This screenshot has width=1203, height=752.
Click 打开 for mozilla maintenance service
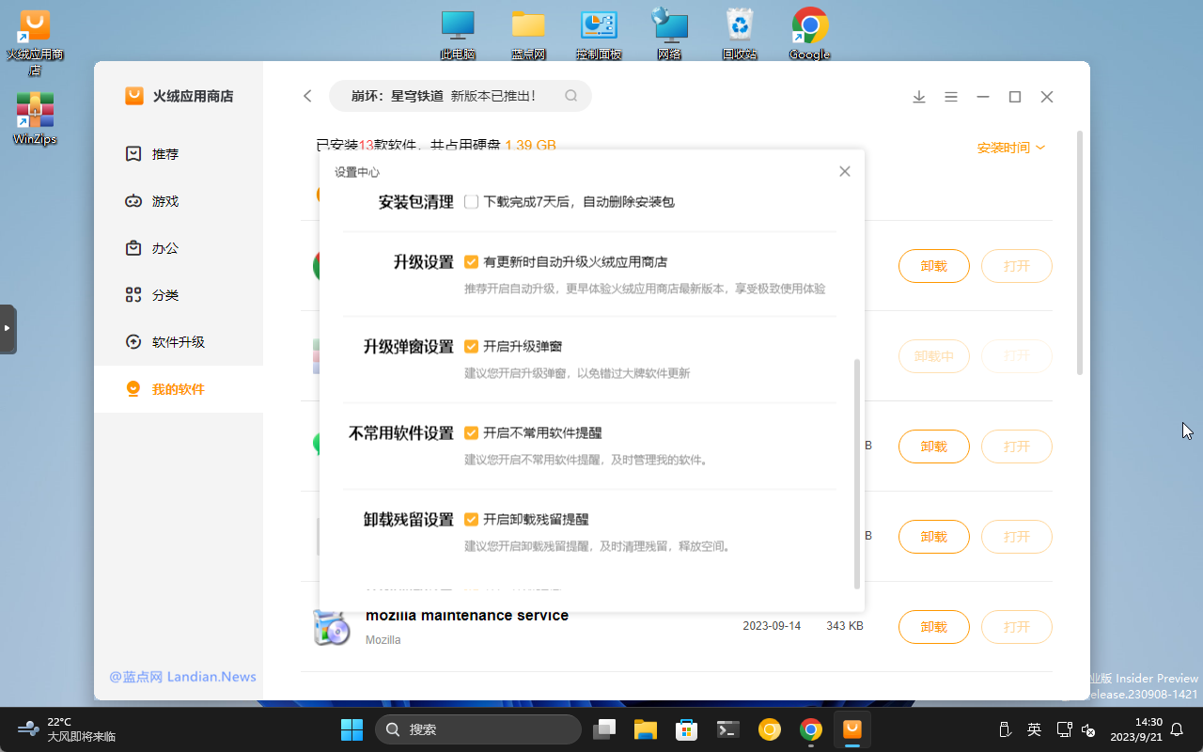pos(1017,627)
